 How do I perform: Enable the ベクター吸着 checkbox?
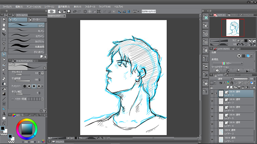13,99
